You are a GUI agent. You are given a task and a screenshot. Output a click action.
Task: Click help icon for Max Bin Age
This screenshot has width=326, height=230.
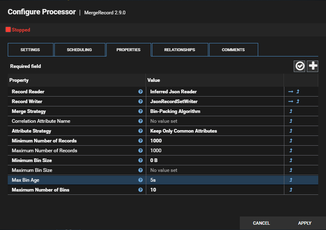(141, 180)
